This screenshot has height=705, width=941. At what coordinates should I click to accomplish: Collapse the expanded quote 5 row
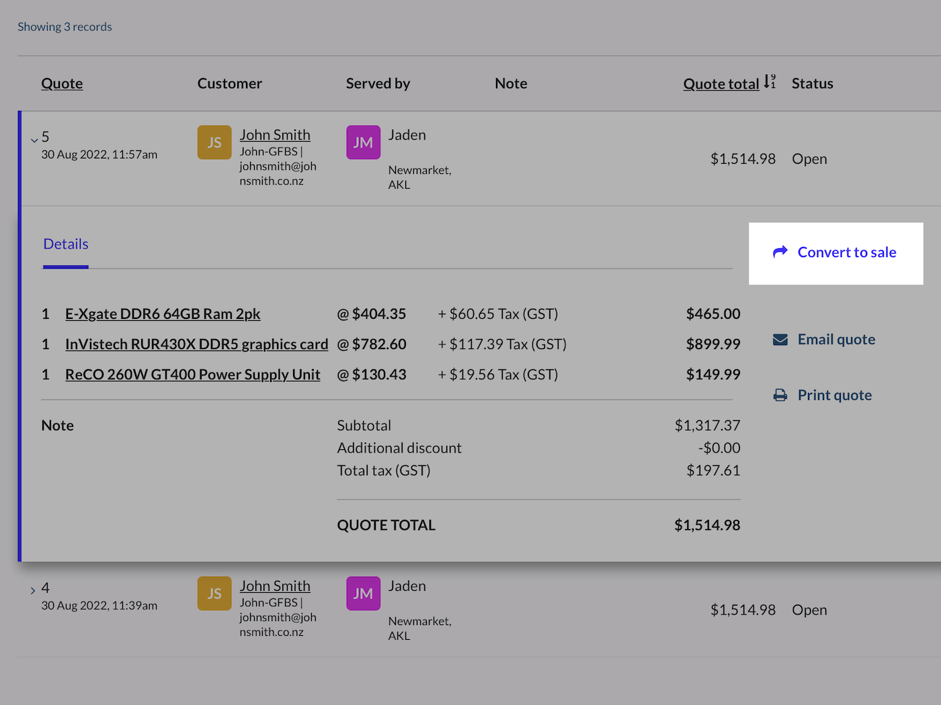pos(34,140)
